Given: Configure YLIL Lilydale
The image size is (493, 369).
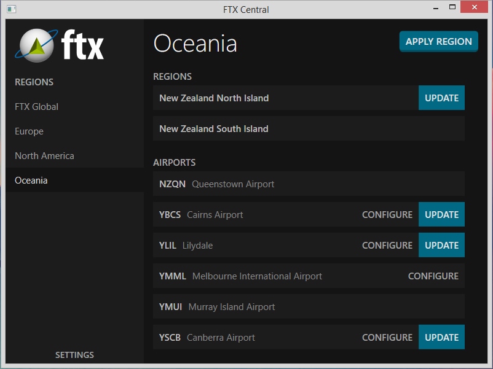Looking at the screenshot, I should tap(387, 245).
